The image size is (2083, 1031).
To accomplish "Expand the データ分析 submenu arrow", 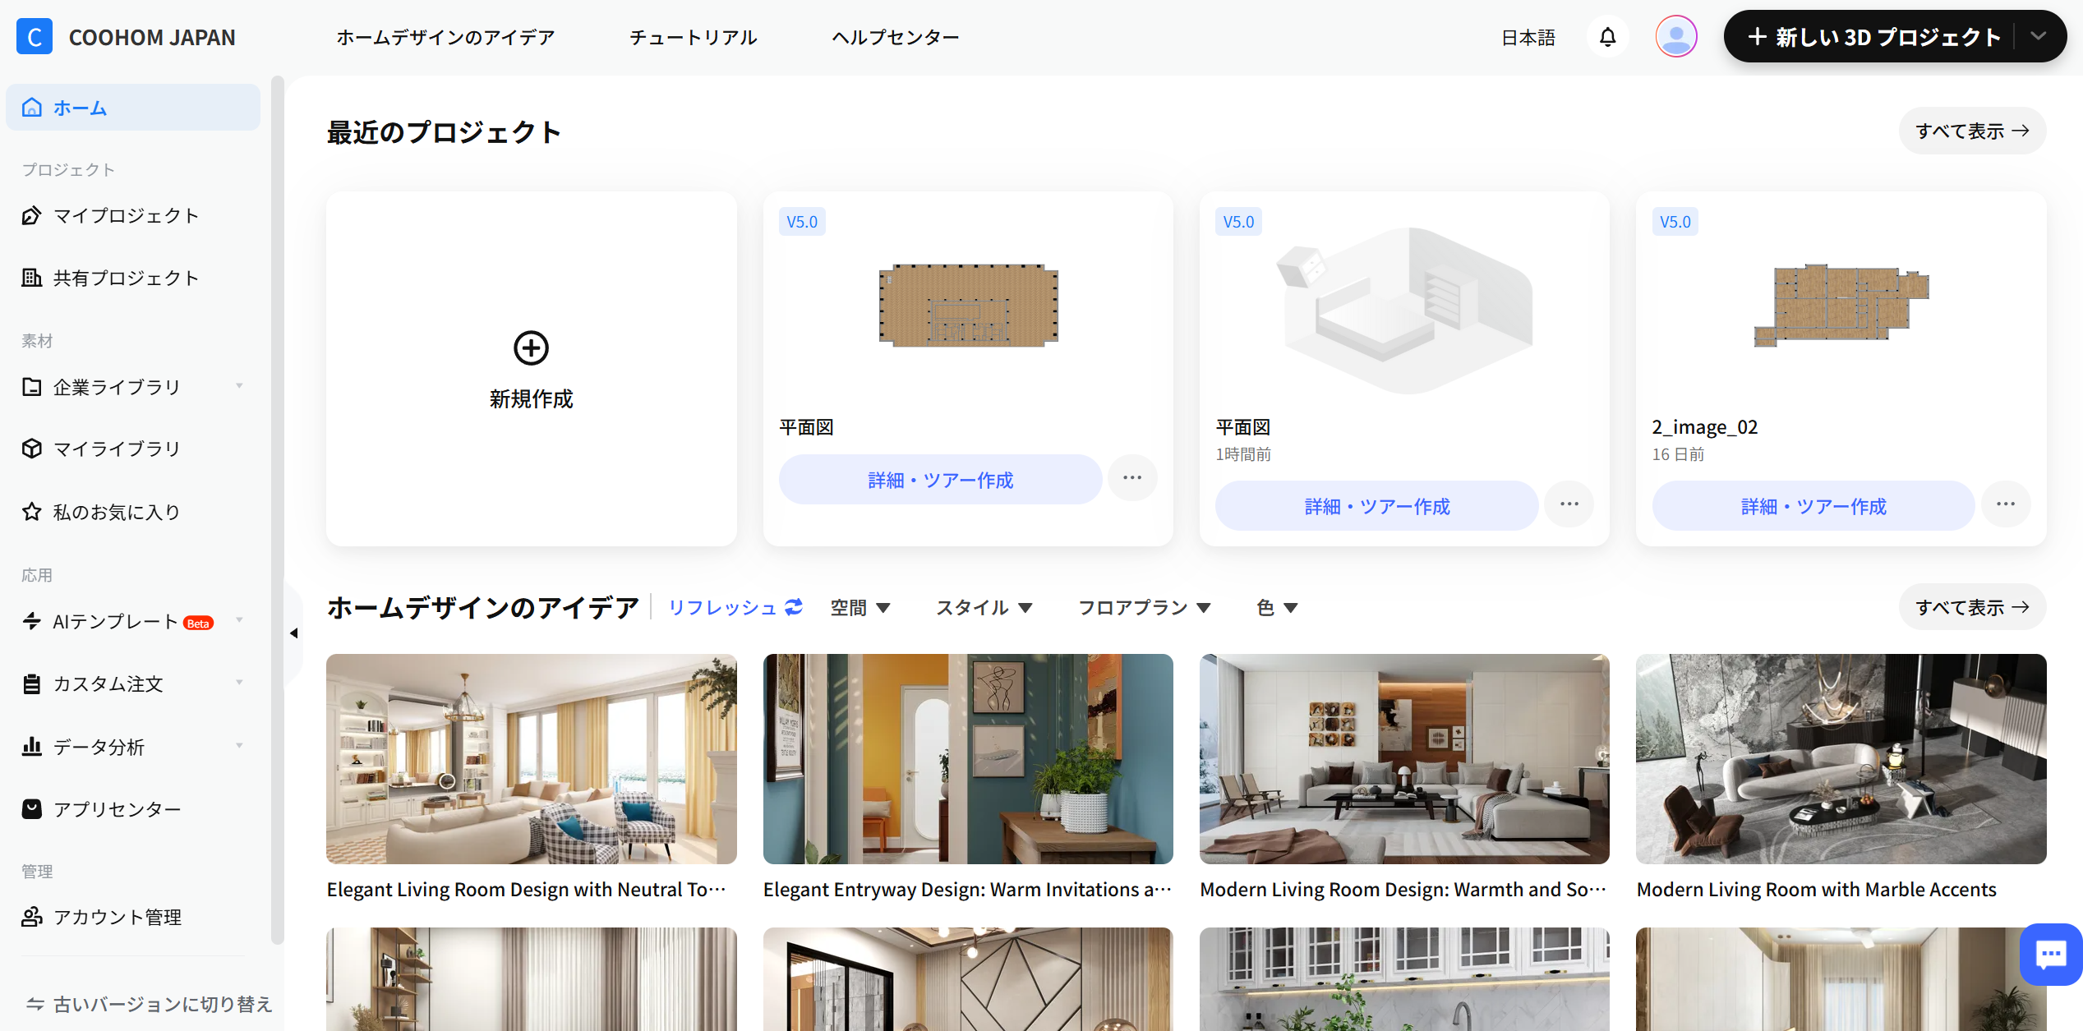I will [239, 746].
